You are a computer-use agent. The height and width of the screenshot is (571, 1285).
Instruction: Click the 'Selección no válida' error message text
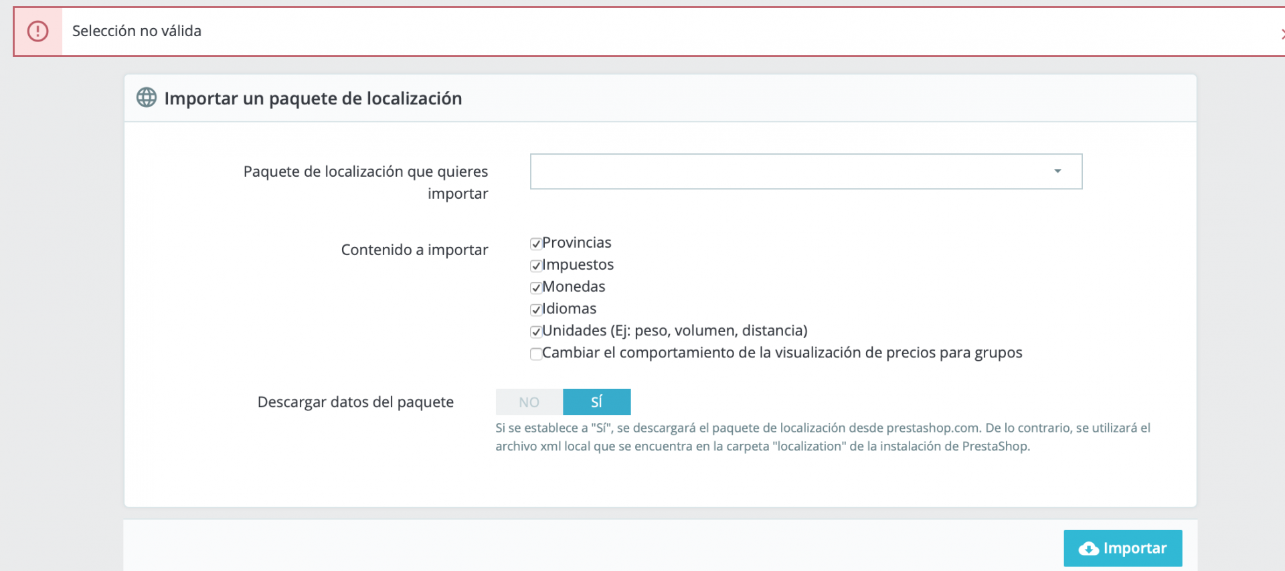click(x=137, y=31)
